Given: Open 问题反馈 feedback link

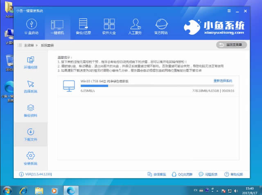Looking at the screenshot, I should 208,175.
